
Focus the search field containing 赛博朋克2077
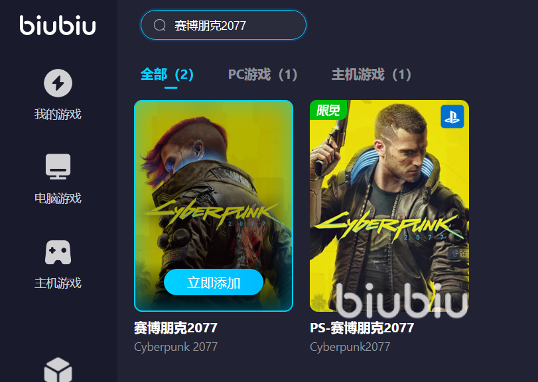(x=224, y=25)
